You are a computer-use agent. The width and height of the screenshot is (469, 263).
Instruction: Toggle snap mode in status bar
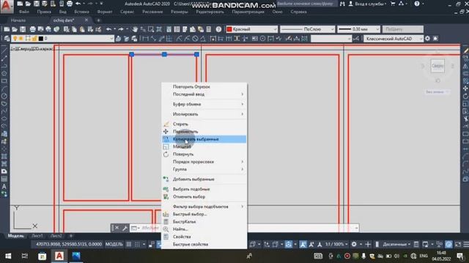137,244
